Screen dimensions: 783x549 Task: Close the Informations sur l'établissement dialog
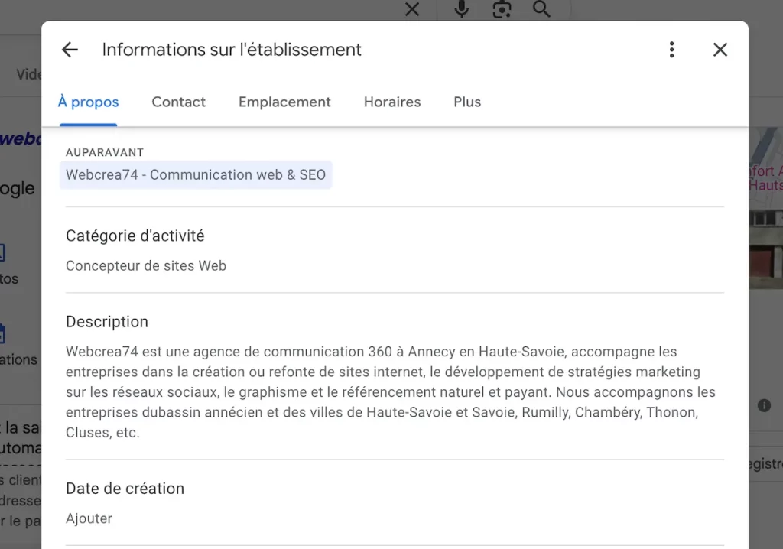click(x=720, y=50)
